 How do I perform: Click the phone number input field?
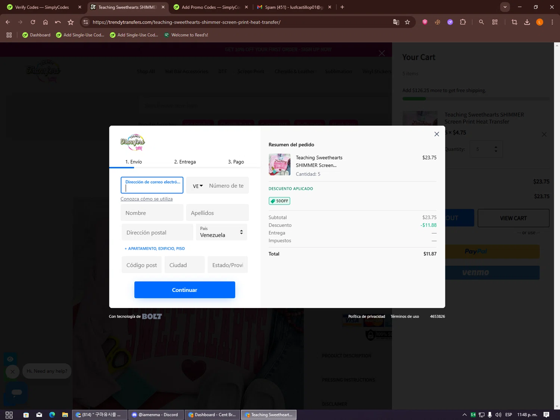[227, 186]
